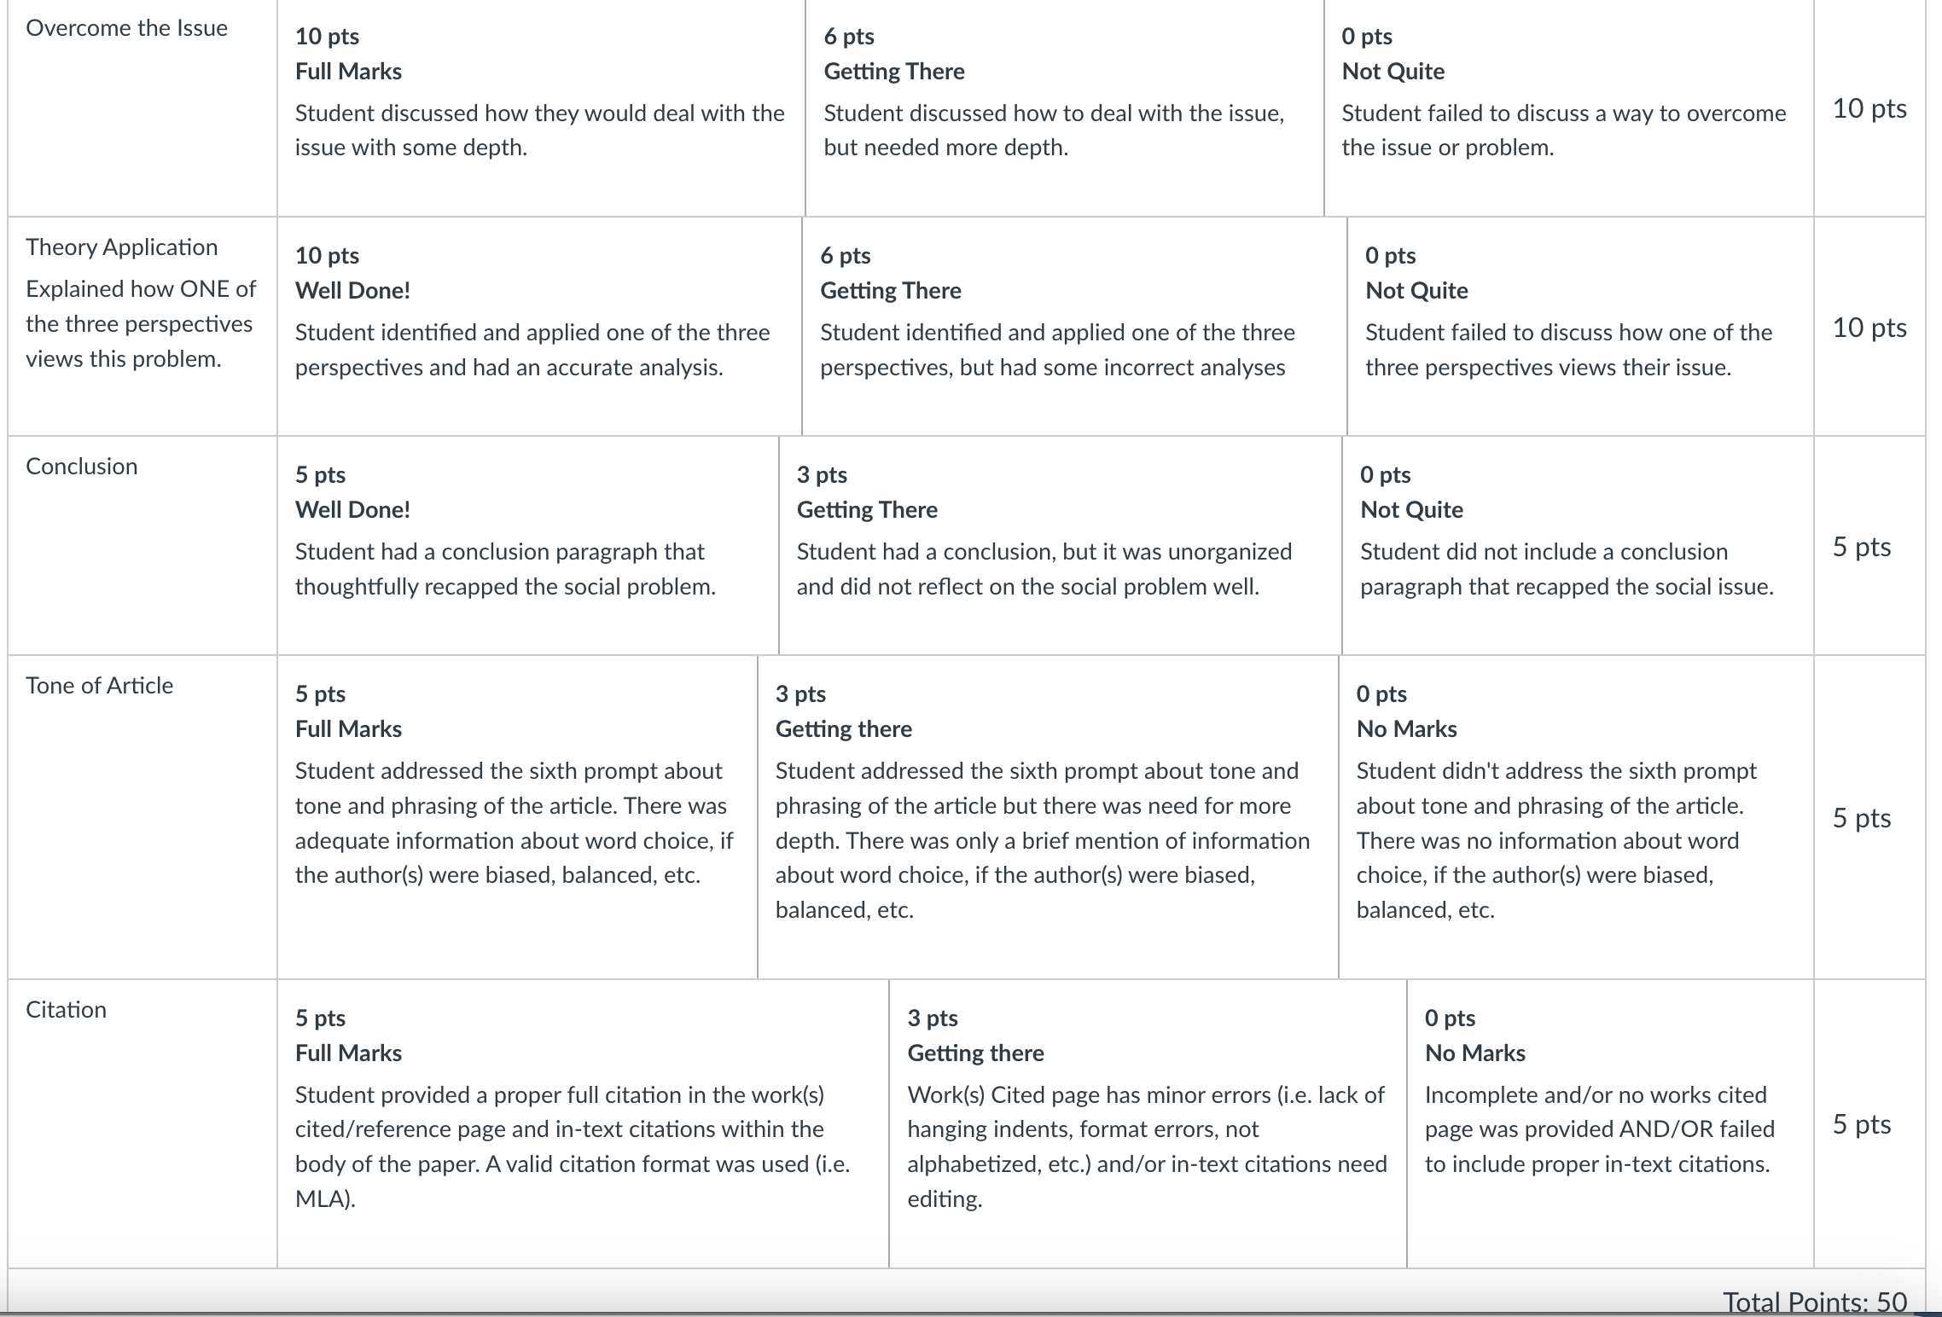Image resolution: width=1942 pixels, height=1317 pixels.
Task: Click the Theory Application criterion title
Action: tap(122, 247)
